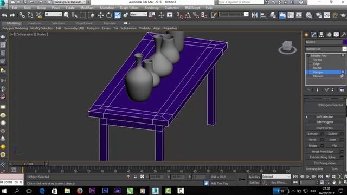Open the Display command panel tab

pos(336,35)
